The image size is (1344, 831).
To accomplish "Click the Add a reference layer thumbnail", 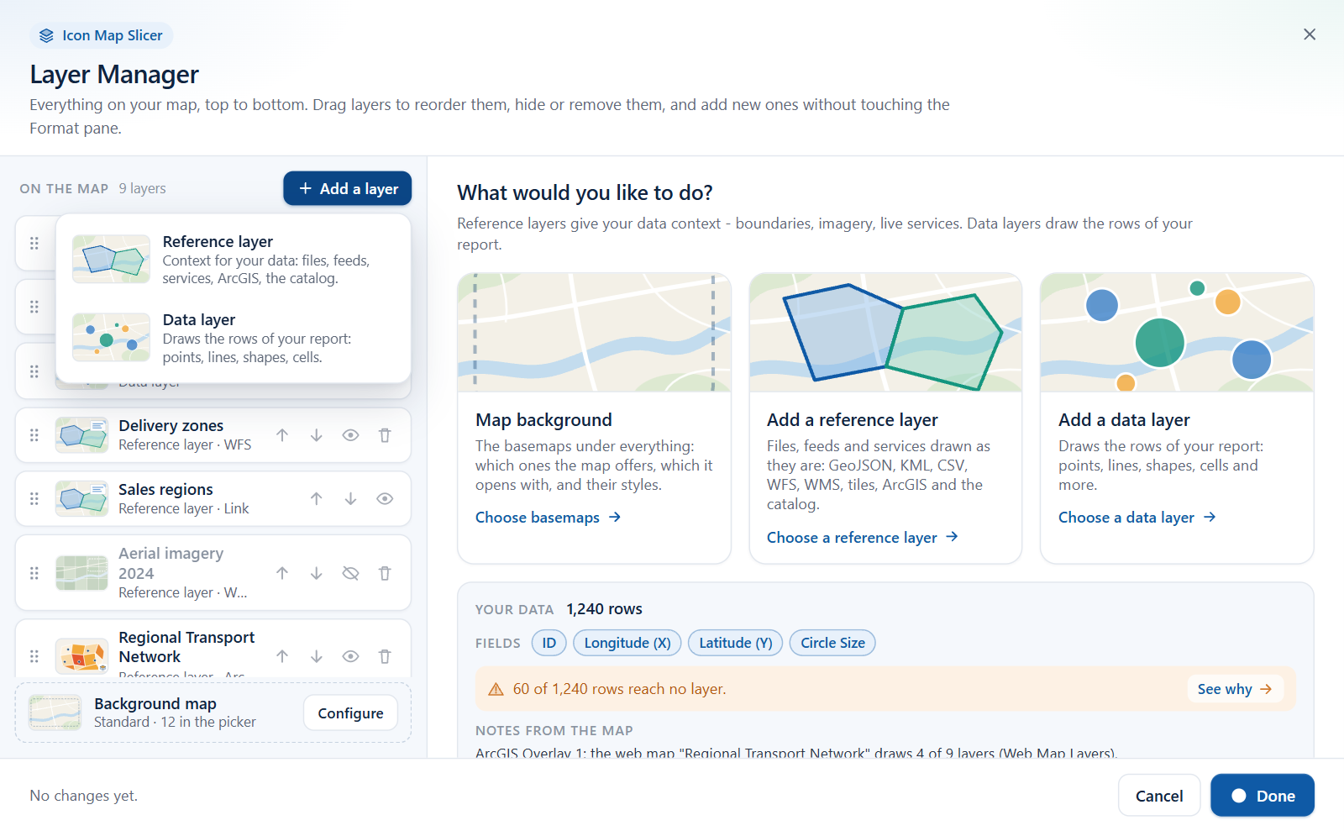I will [885, 332].
